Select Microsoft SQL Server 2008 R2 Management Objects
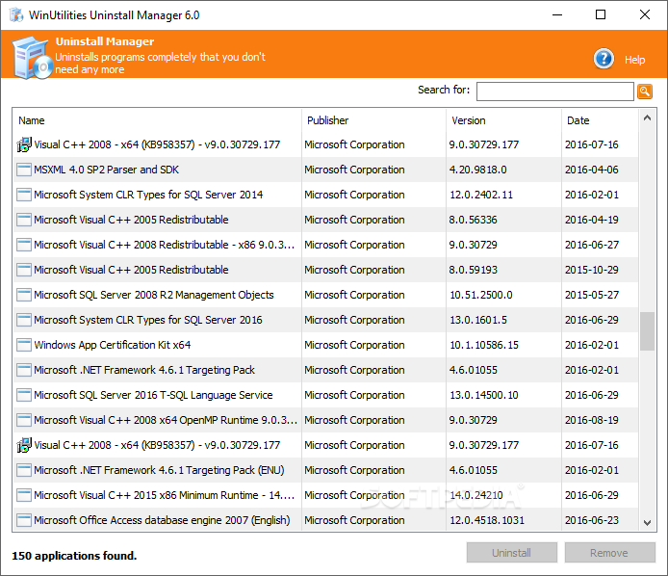The height and width of the screenshot is (576, 668). tap(154, 295)
